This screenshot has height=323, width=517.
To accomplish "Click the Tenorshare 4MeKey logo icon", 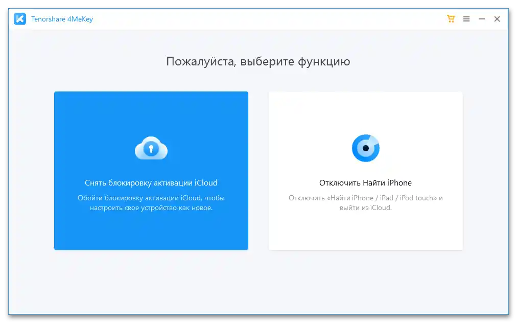I will pyautogui.click(x=20, y=19).
